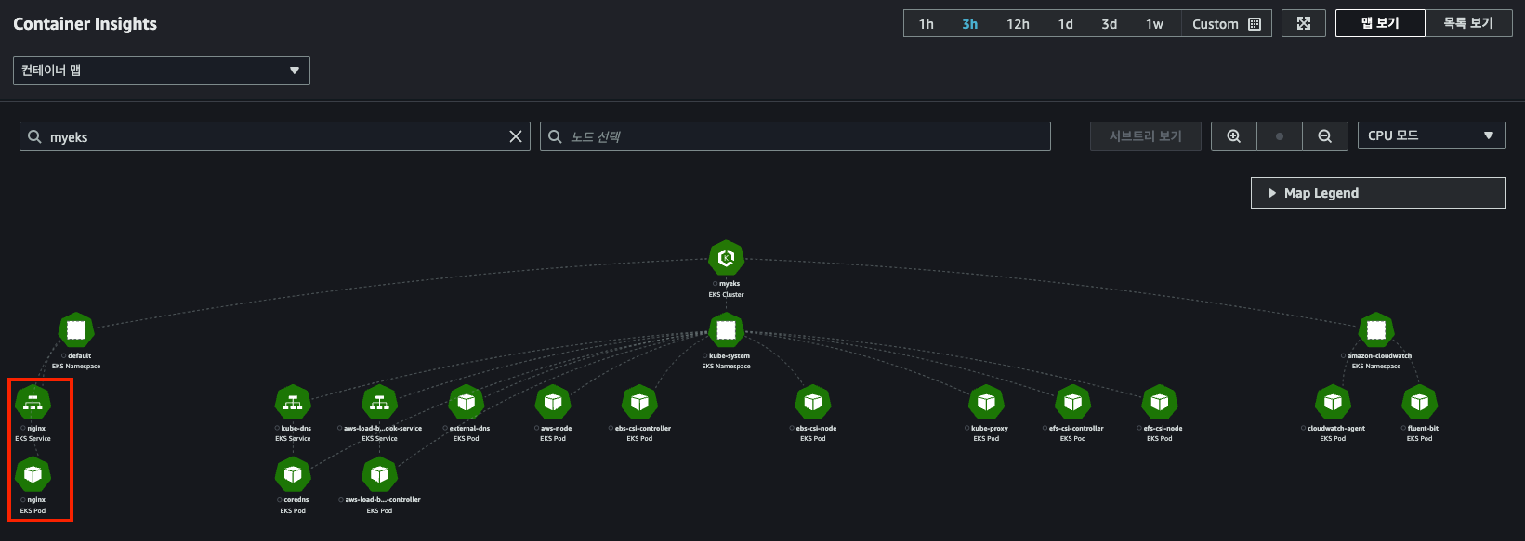Viewport: 1525px width, 541px height.
Task: Select the efs-csi-controller pod icon
Action: [x=1073, y=403]
